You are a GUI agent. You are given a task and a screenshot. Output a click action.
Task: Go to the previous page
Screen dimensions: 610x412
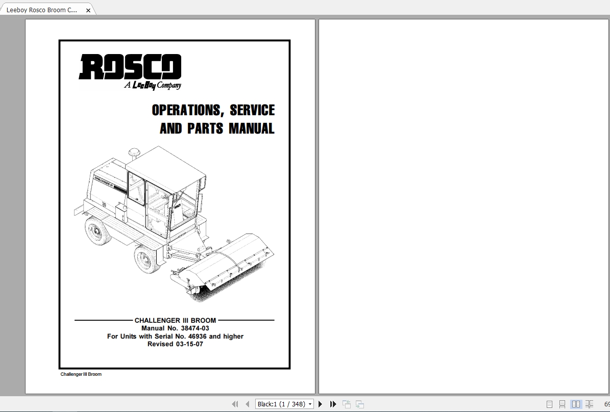click(x=248, y=404)
